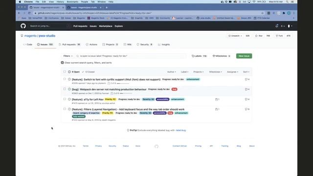The image size is (313, 176).
Task: Go back using Chrome back arrow
Action: point(19,13)
